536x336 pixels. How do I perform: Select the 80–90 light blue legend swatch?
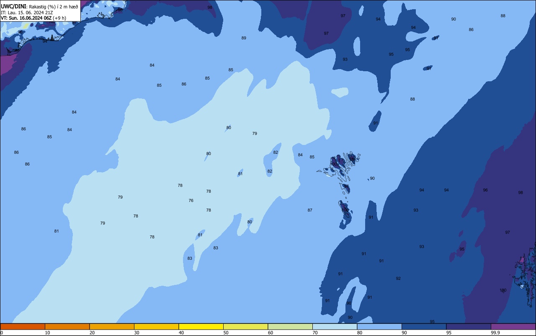379,326
